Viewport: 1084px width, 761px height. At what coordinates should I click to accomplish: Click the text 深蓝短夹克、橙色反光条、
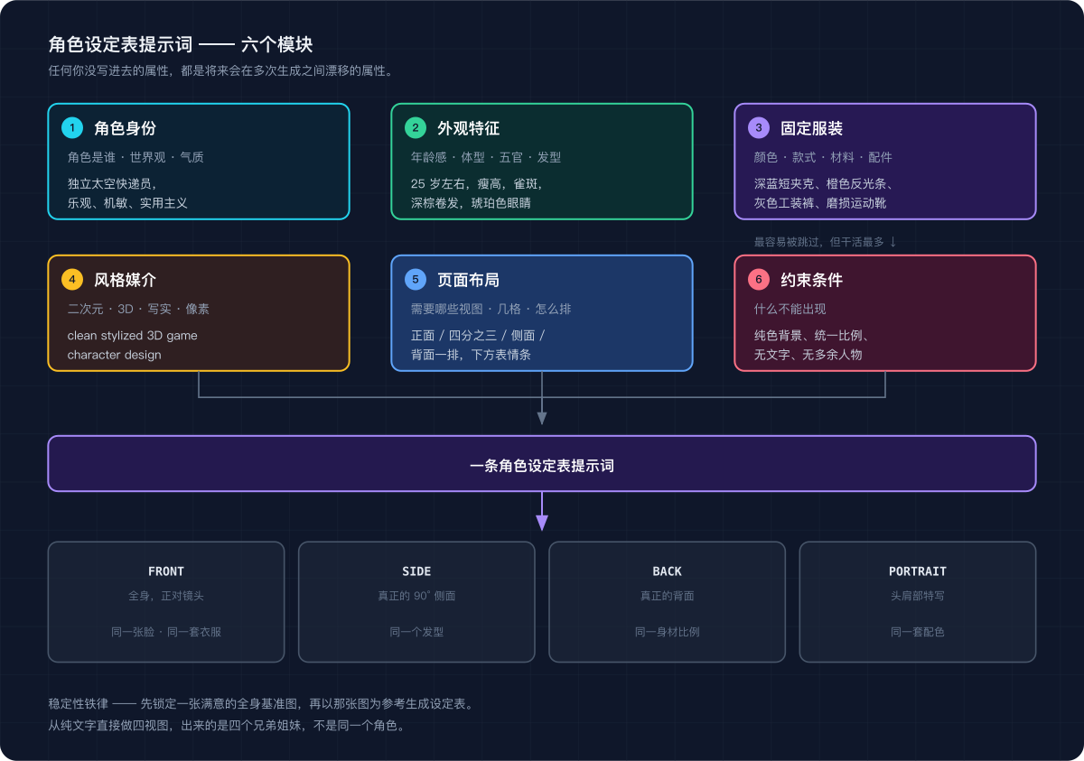[825, 183]
